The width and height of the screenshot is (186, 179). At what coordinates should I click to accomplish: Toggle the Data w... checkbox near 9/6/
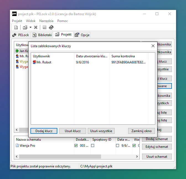coord(117,145)
